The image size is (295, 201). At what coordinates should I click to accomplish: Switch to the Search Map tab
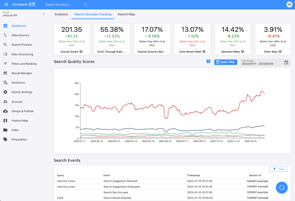click(126, 14)
